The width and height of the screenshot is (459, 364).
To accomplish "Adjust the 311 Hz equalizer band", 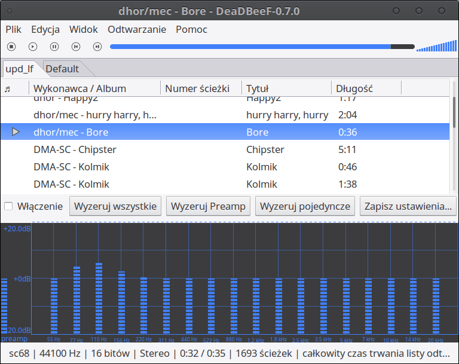I will (x=166, y=306).
